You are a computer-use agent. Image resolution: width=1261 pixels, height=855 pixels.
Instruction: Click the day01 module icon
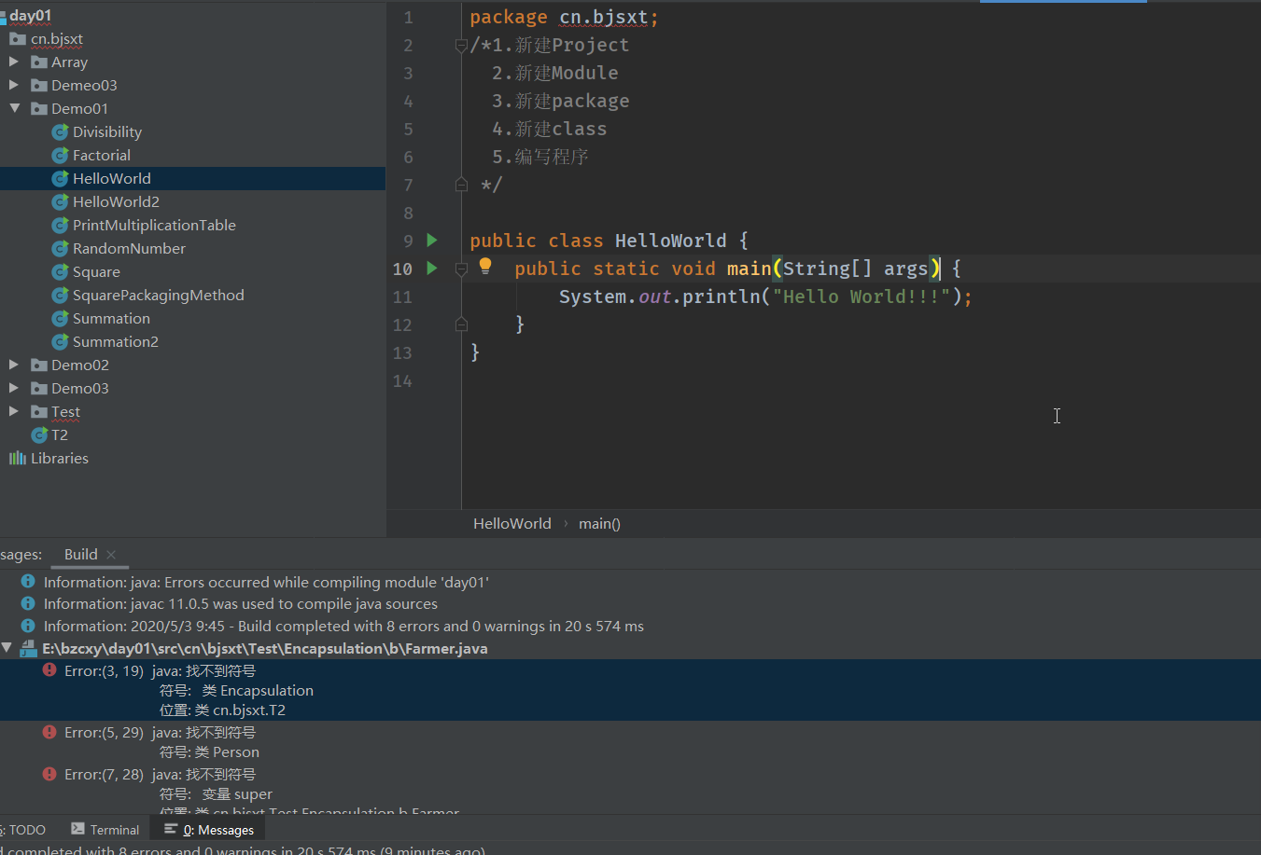click(x=3, y=17)
